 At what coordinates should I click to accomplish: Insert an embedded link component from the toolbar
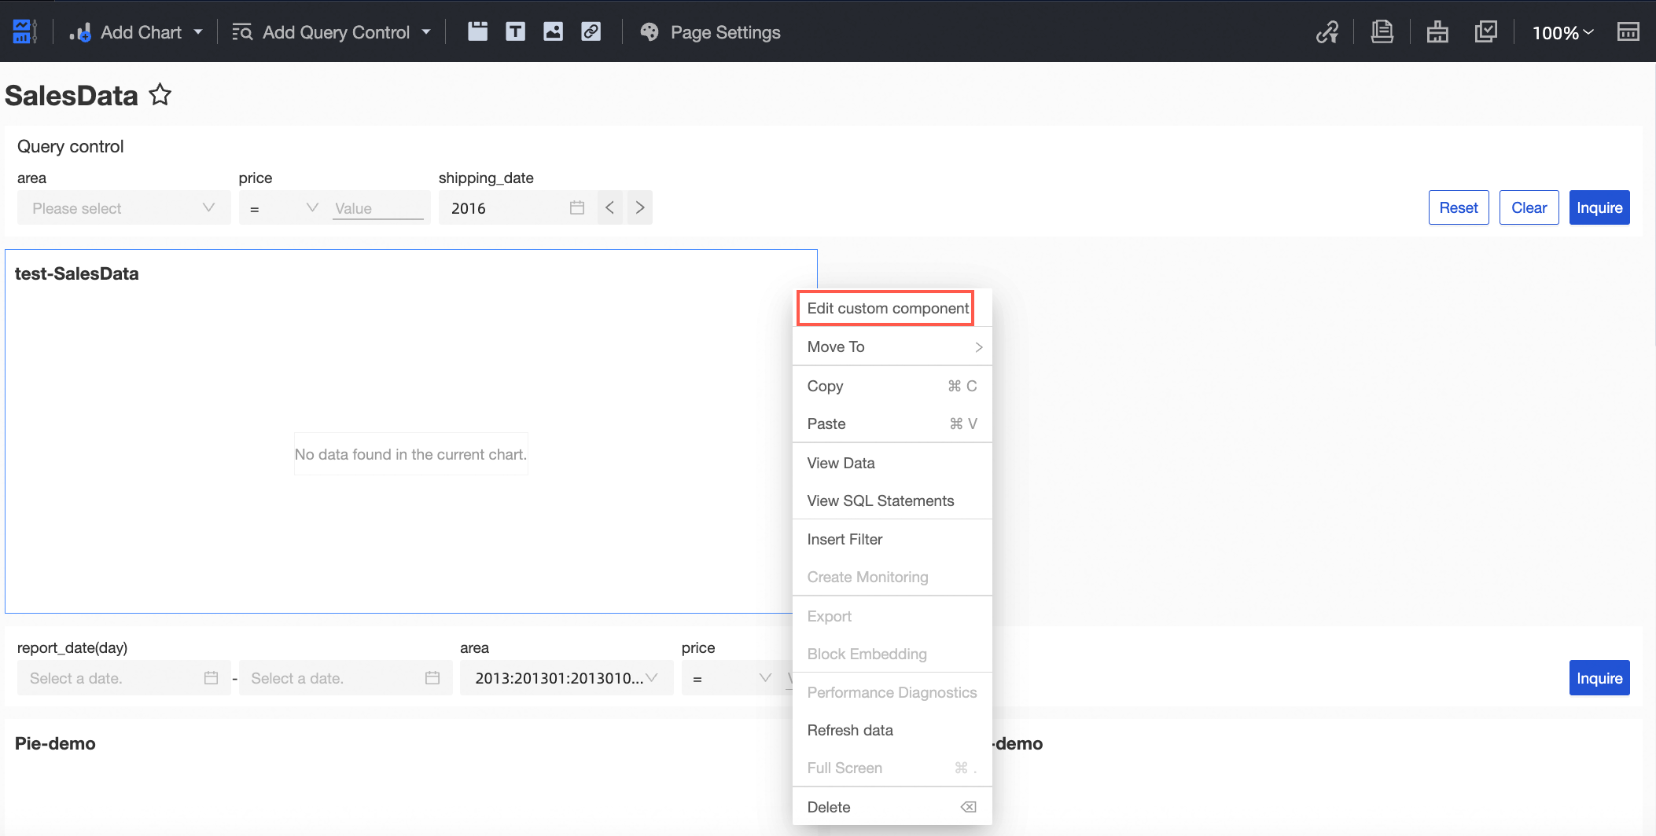[x=591, y=31]
